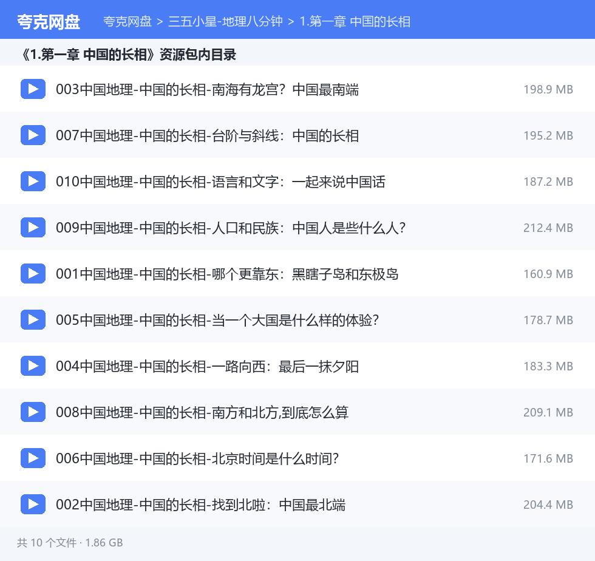595x561 pixels.
Task: Open file 003中国地理-南海有龙宫？中国最南端
Action: 207,90
